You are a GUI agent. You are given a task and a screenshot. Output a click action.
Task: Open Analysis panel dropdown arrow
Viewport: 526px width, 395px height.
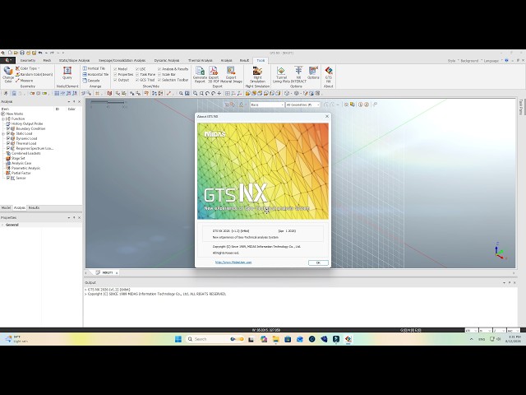click(69, 101)
